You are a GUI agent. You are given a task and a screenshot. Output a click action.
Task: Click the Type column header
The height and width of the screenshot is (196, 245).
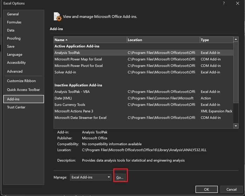click(216, 40)
